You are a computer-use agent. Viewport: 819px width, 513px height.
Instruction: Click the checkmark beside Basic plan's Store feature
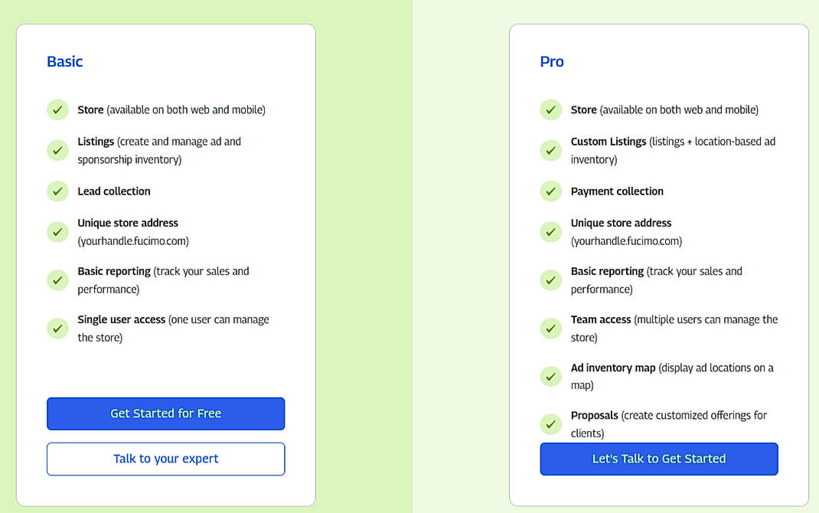(57, 109)
